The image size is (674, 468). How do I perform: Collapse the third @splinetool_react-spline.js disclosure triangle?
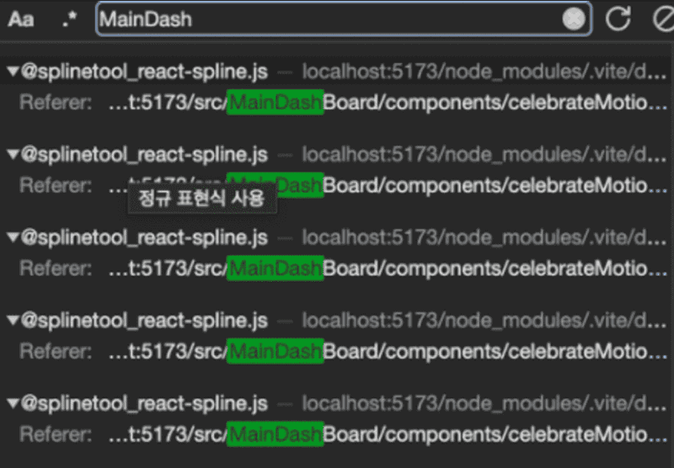pyautogui.click(x=12, y=237)
